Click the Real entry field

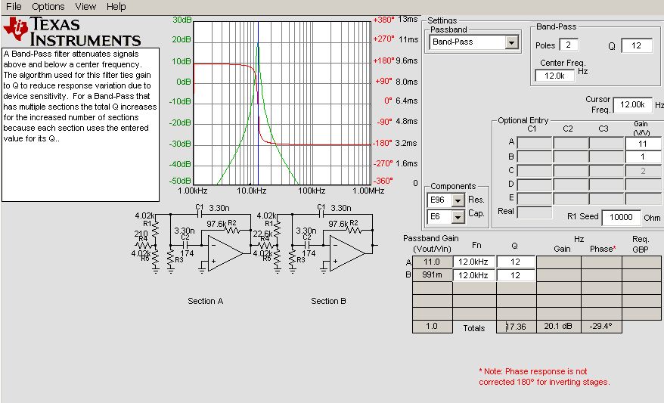[x=535, y=212]
